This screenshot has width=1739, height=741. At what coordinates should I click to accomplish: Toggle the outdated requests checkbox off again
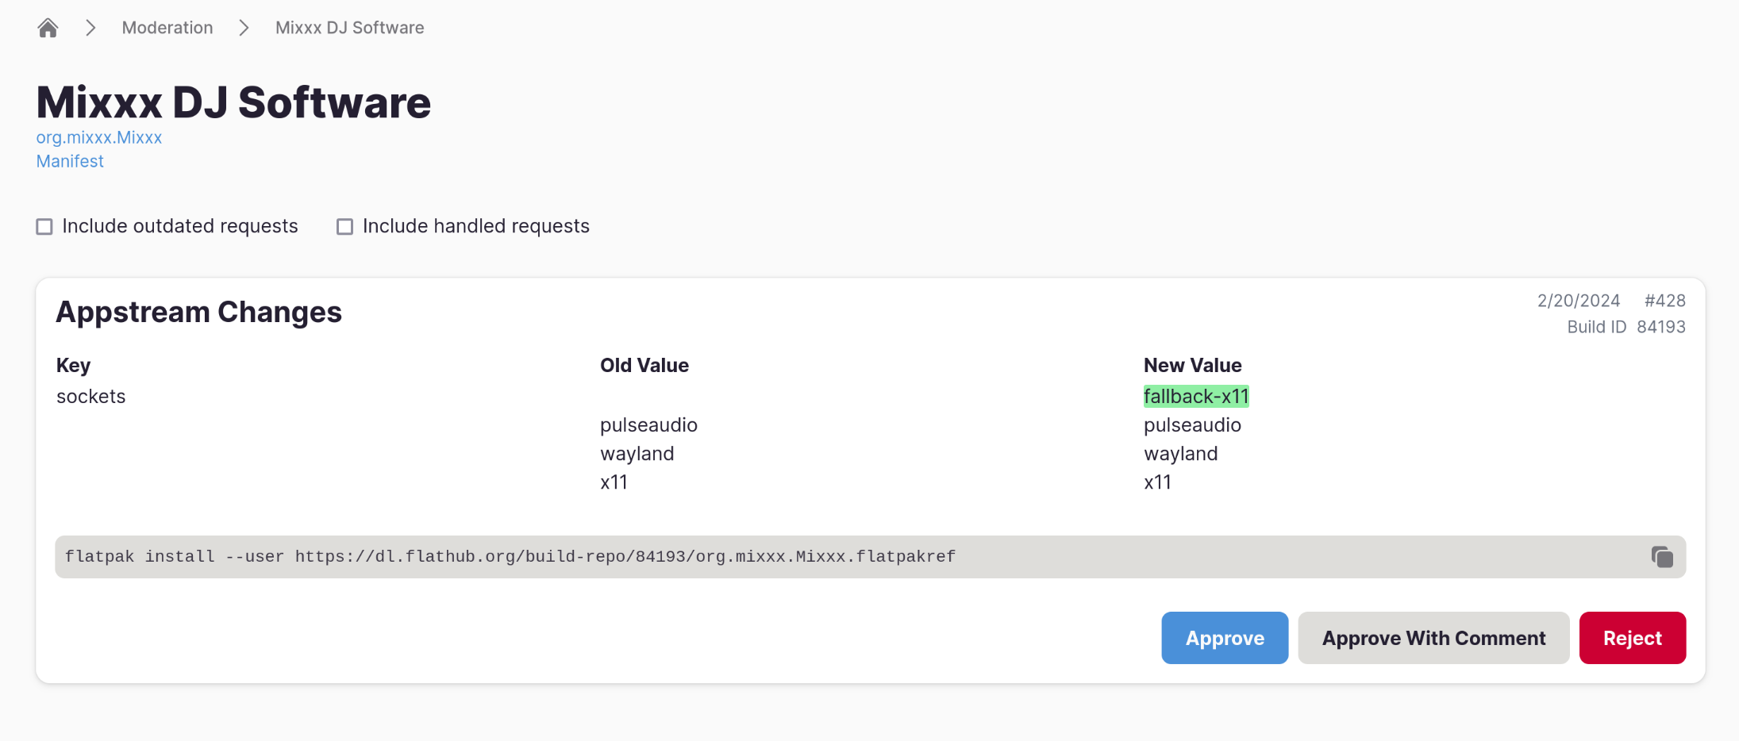pyautogui.click(x=44, y=227)
